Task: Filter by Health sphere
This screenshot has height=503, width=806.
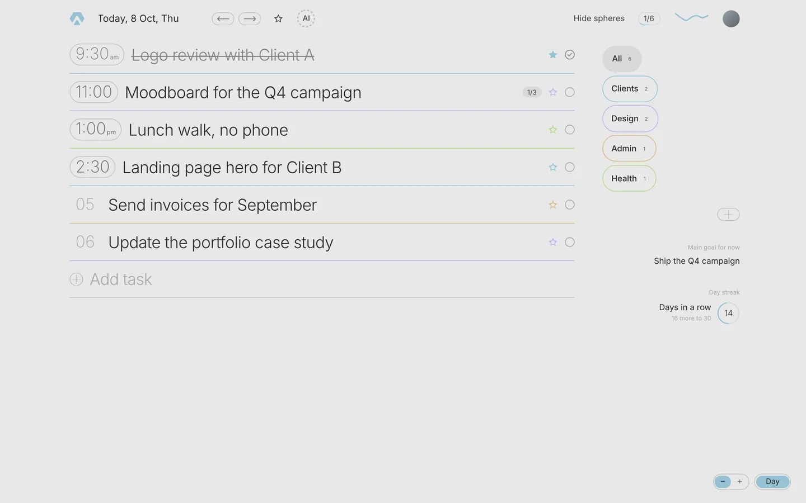Action: tap(629, 178)
